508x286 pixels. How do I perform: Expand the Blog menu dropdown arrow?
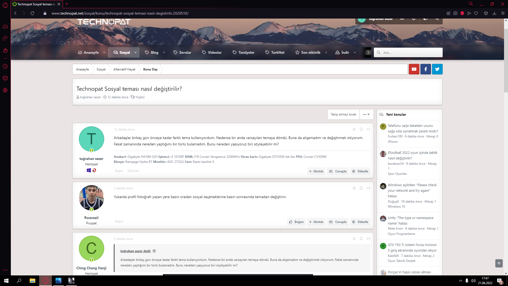tap(164, 52)
